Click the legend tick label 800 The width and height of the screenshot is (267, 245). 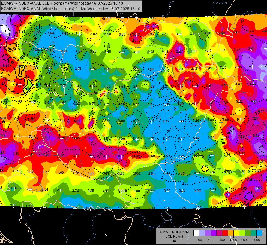(x=222, y=240)
